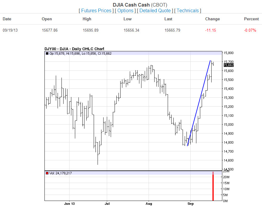262x206 pixels.
Task: Click the DJY00 Daily OHLC Chart title
Action: [x=74, y=49]
